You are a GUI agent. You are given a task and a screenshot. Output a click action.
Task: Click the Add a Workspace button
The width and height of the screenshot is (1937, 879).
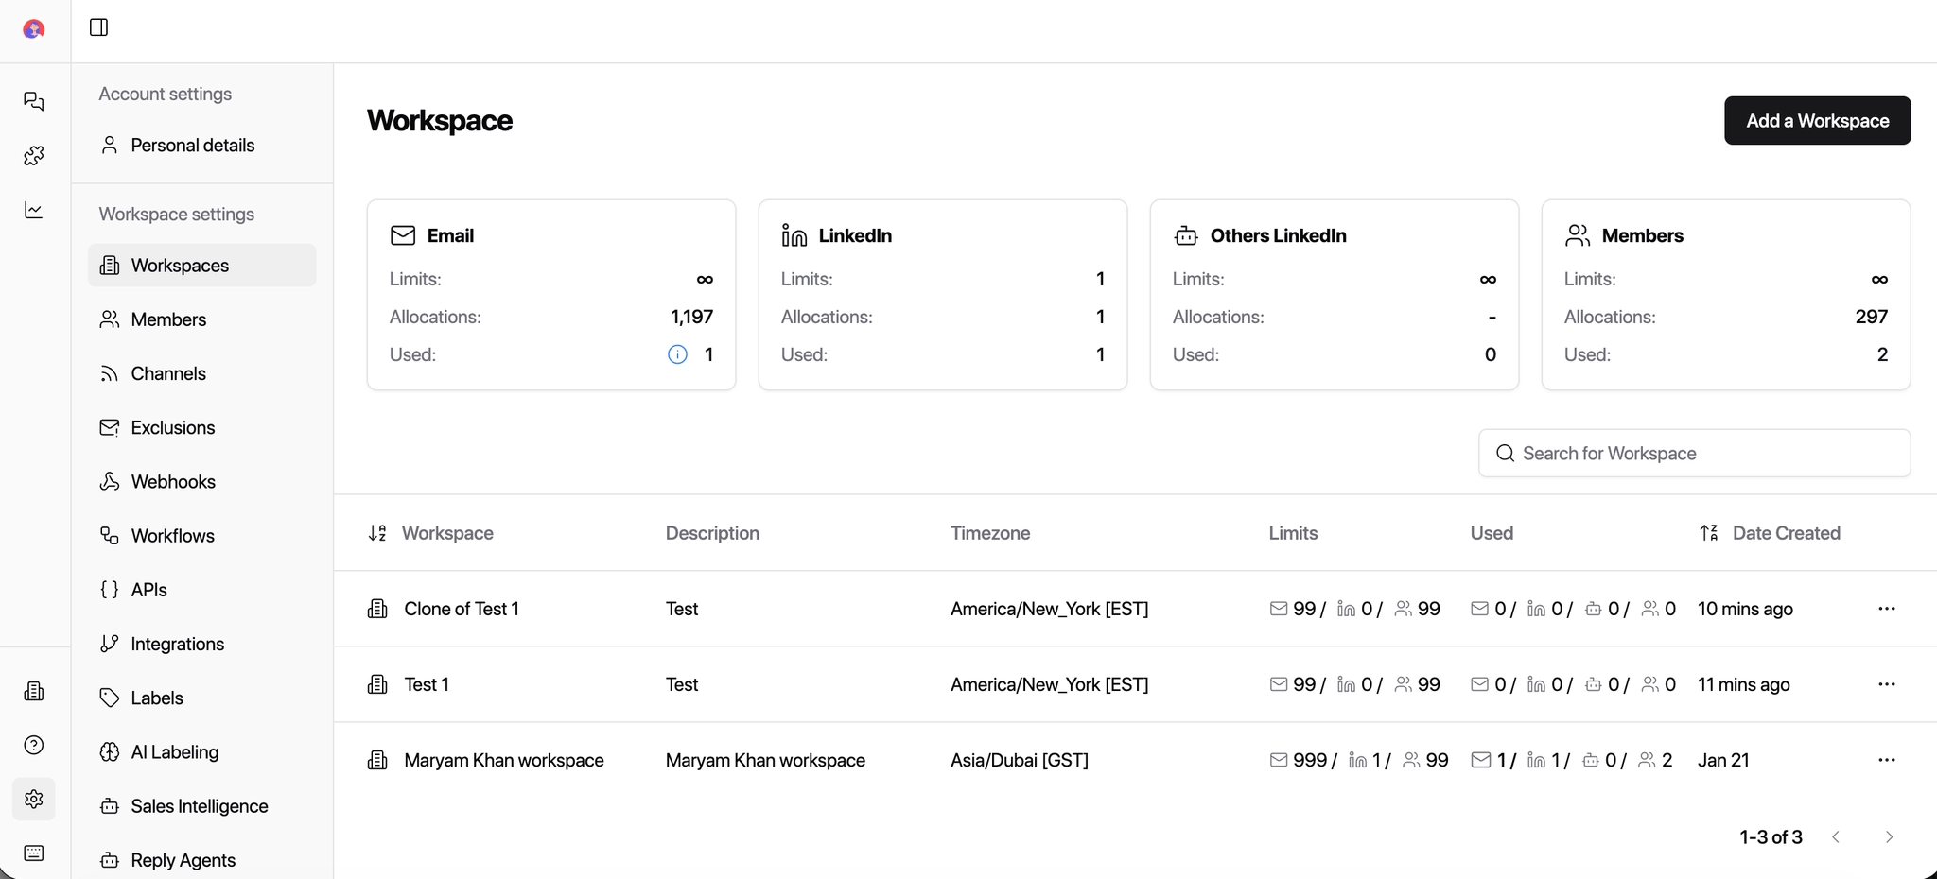tap(1817, 121)
